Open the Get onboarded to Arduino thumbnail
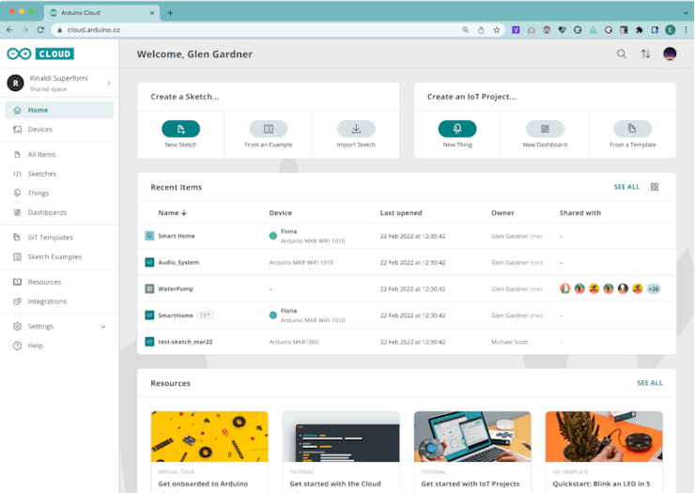This screenshot has height=493, width=695. coord(209,437)
